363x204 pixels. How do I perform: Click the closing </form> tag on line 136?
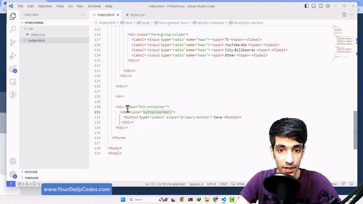pyautogui.click(x=119, y=138)
